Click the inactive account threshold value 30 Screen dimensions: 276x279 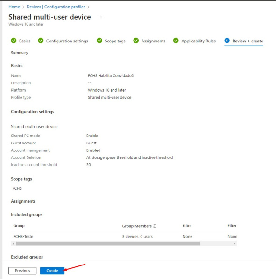coord(88,165)
